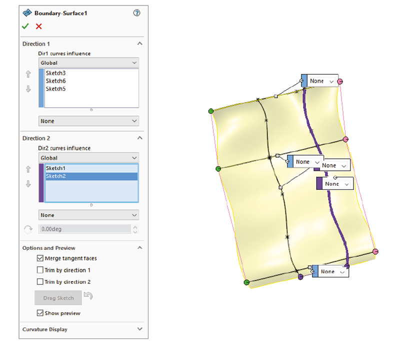396x352 pixels.
Task: Click angle stepper up arrow
Action: pyautogui.click(x=135, y=227)
